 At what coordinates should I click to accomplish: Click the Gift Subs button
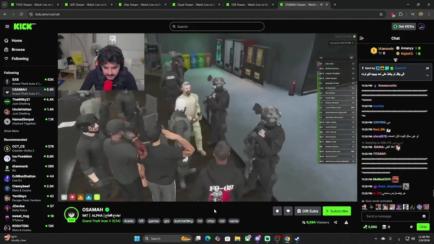pos(308,211)
